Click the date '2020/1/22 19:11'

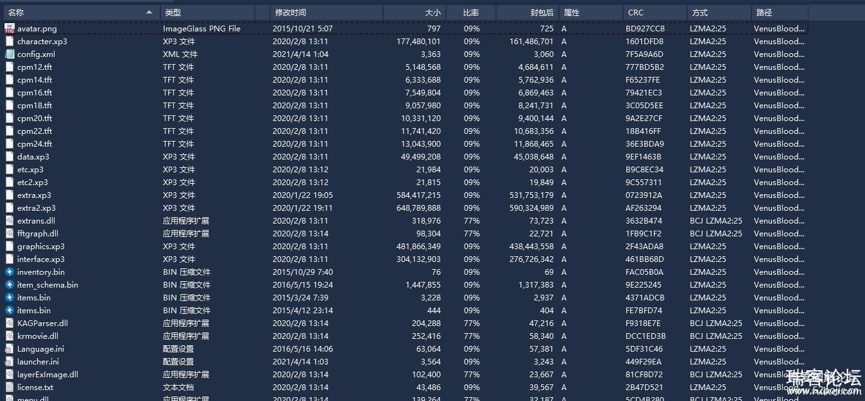click(303, 208)
